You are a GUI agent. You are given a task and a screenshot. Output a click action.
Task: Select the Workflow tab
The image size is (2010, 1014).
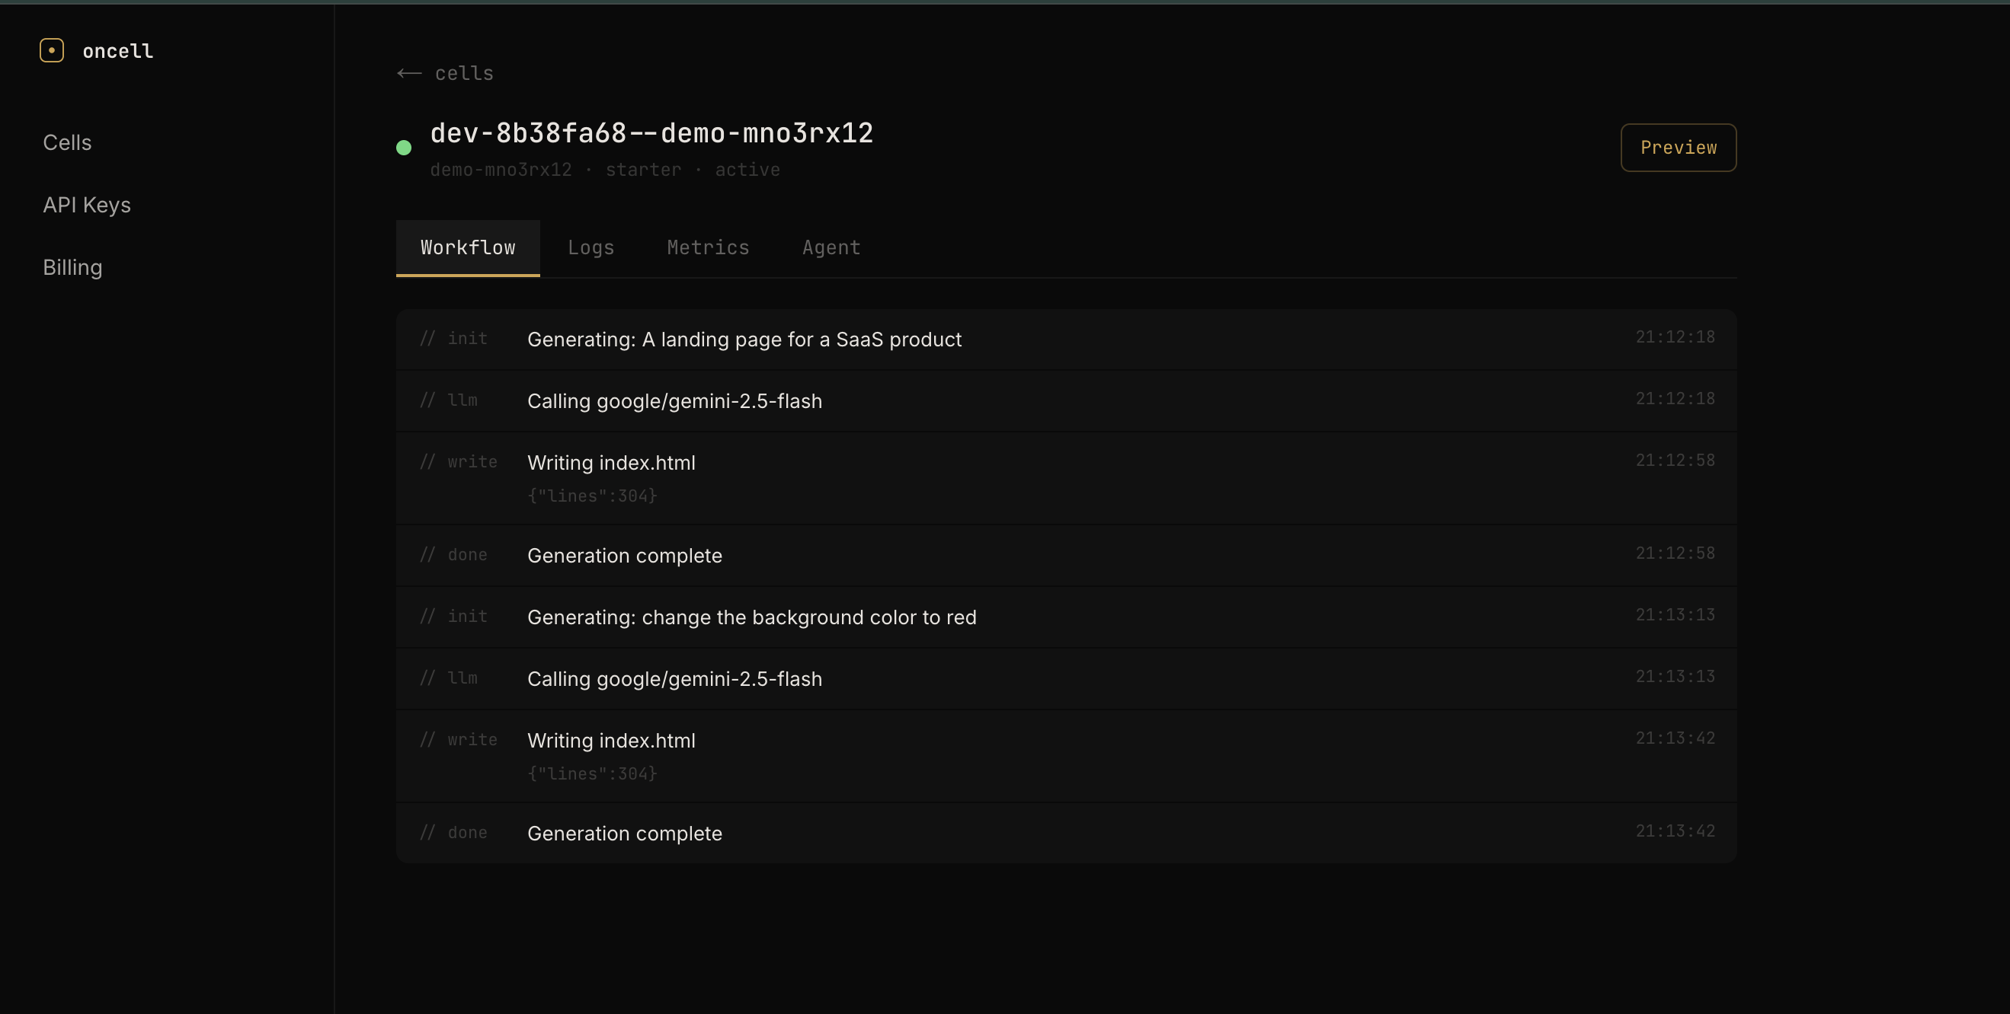point(467,248)
